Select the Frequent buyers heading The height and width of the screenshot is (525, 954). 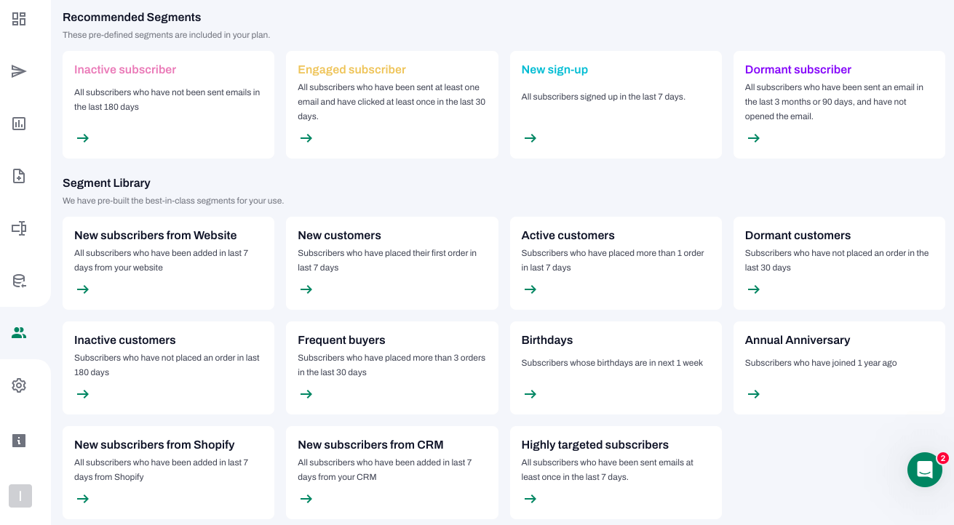coord(341,340)
